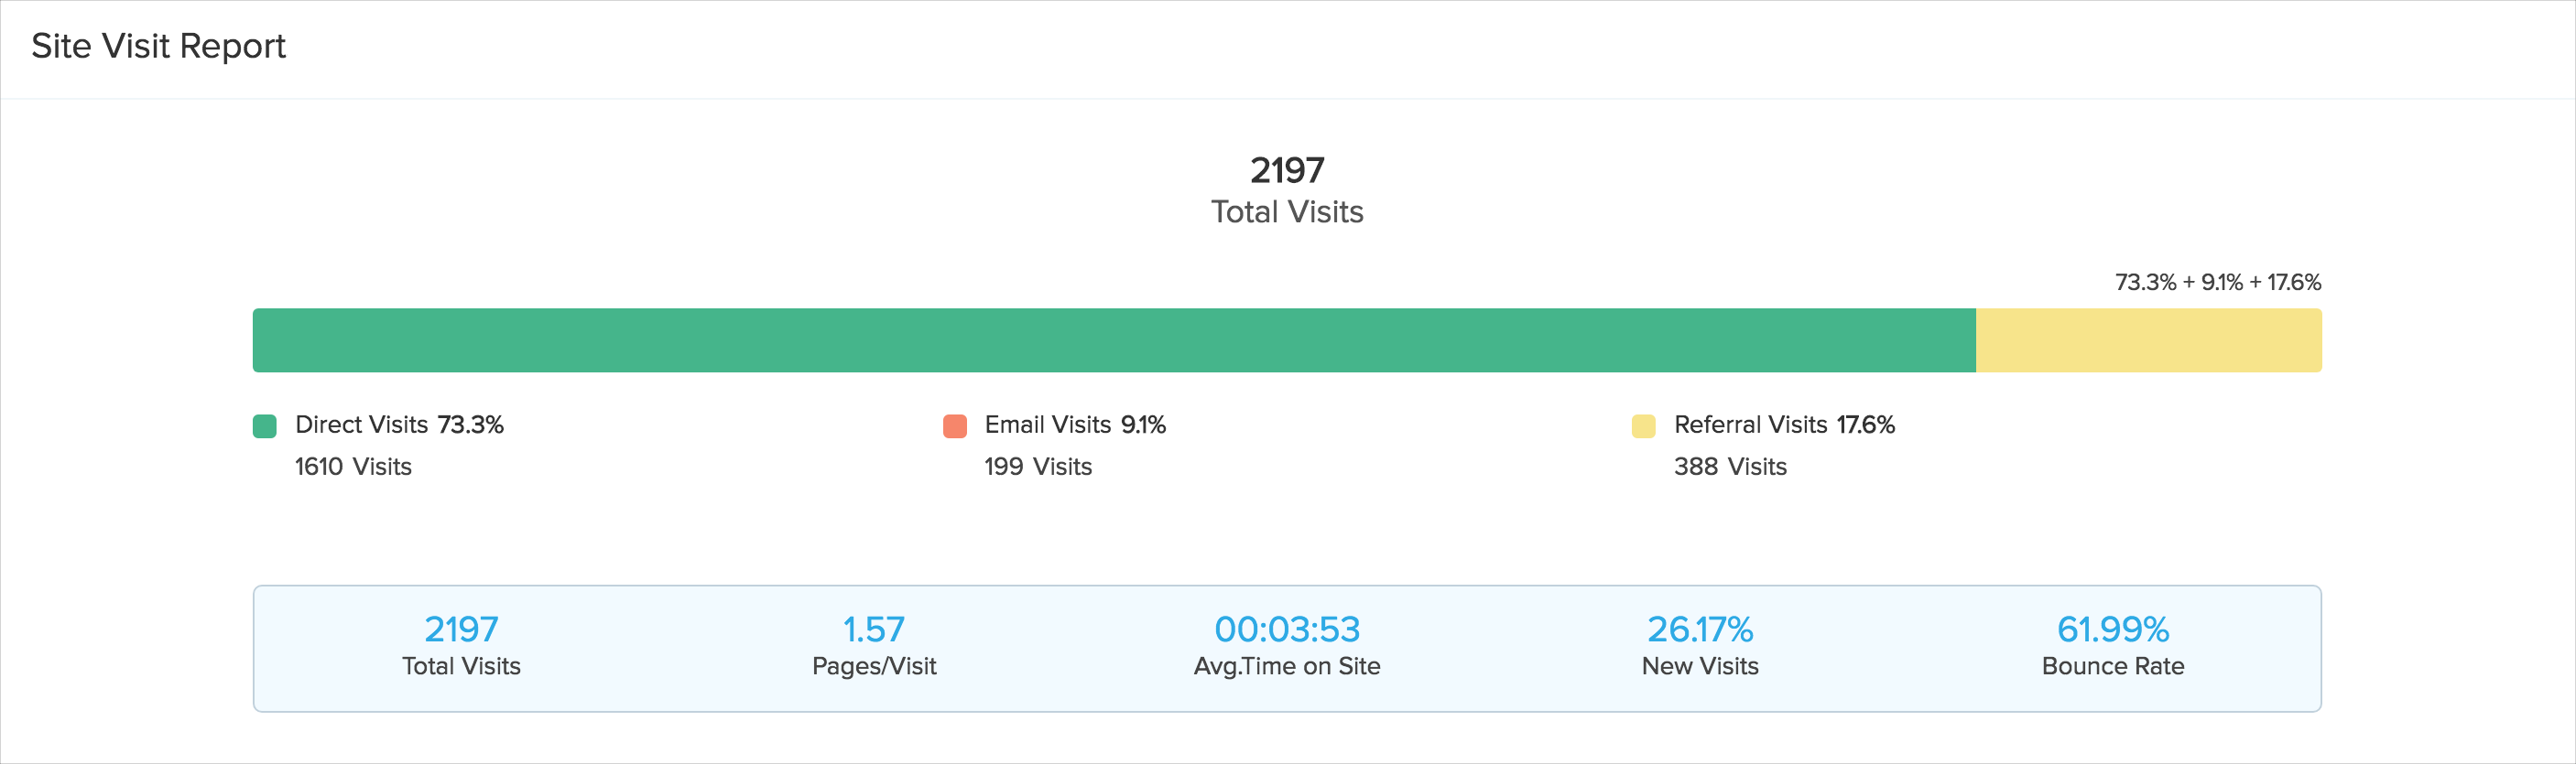Click the percentage sum text above the bar
This screenshot has height=764, width=2576.
2217,283
